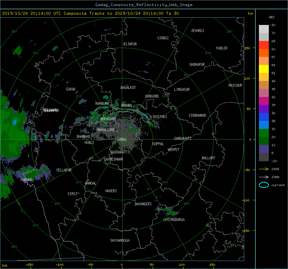This screenshot has width=288, height=269.
Task: Click the GOKAK city label
Action: pos(71,89)
